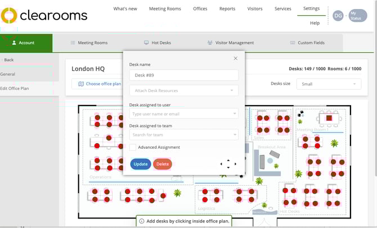The image size is (377, 228).
Task: Click the Update button
Action: (x=141, y=164)
